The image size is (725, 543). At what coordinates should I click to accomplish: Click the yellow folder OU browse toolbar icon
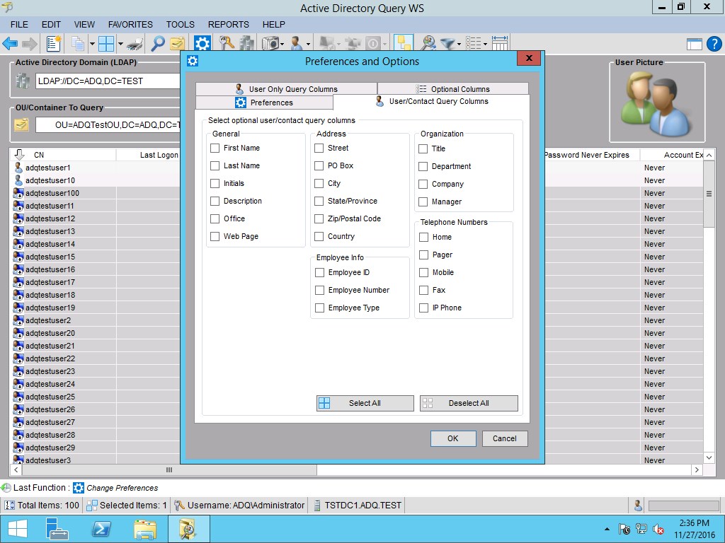click(177, 44)
